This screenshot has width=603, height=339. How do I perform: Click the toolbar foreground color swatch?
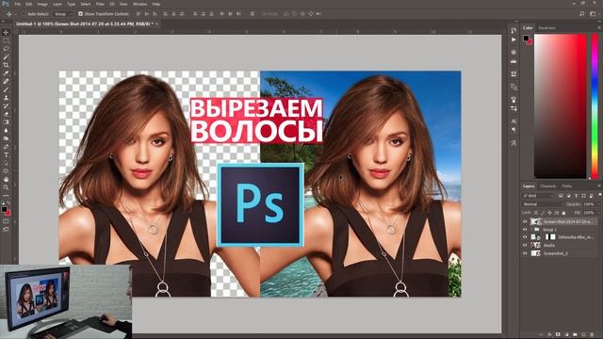(x=4, y=209)
